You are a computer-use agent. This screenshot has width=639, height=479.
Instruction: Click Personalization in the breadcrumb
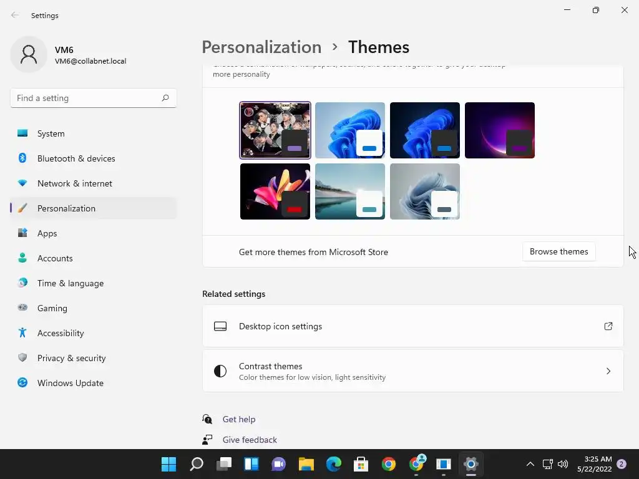[261, 47]
